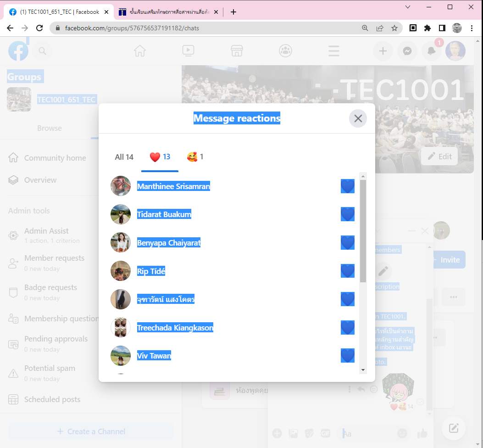This screenshot has width=483, height=448.
Task: Click the reactions list scrollbar thumb
Action: tap(363, 231)
